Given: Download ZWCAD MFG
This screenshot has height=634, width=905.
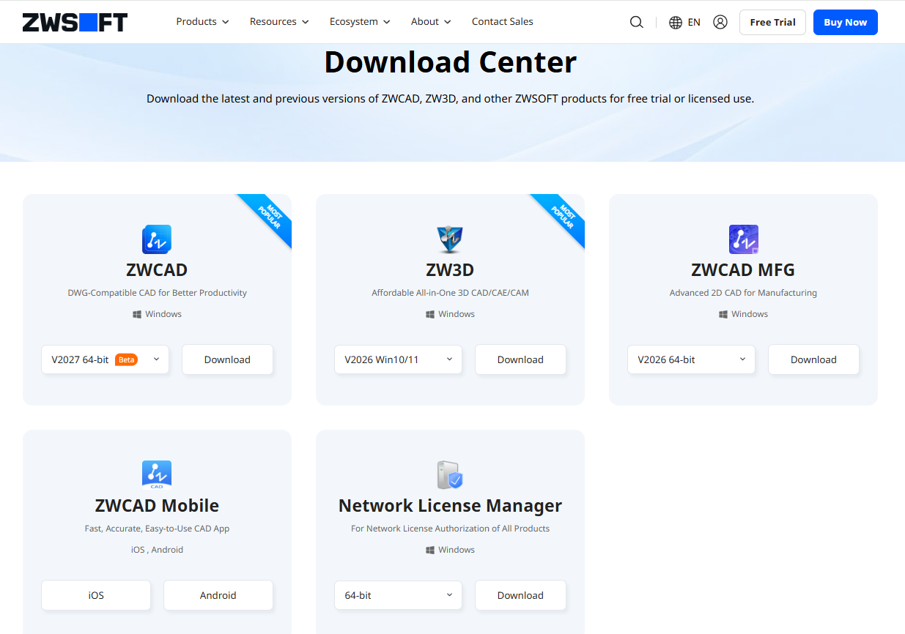Looking at the screenshot, I should tap(813, 359).
